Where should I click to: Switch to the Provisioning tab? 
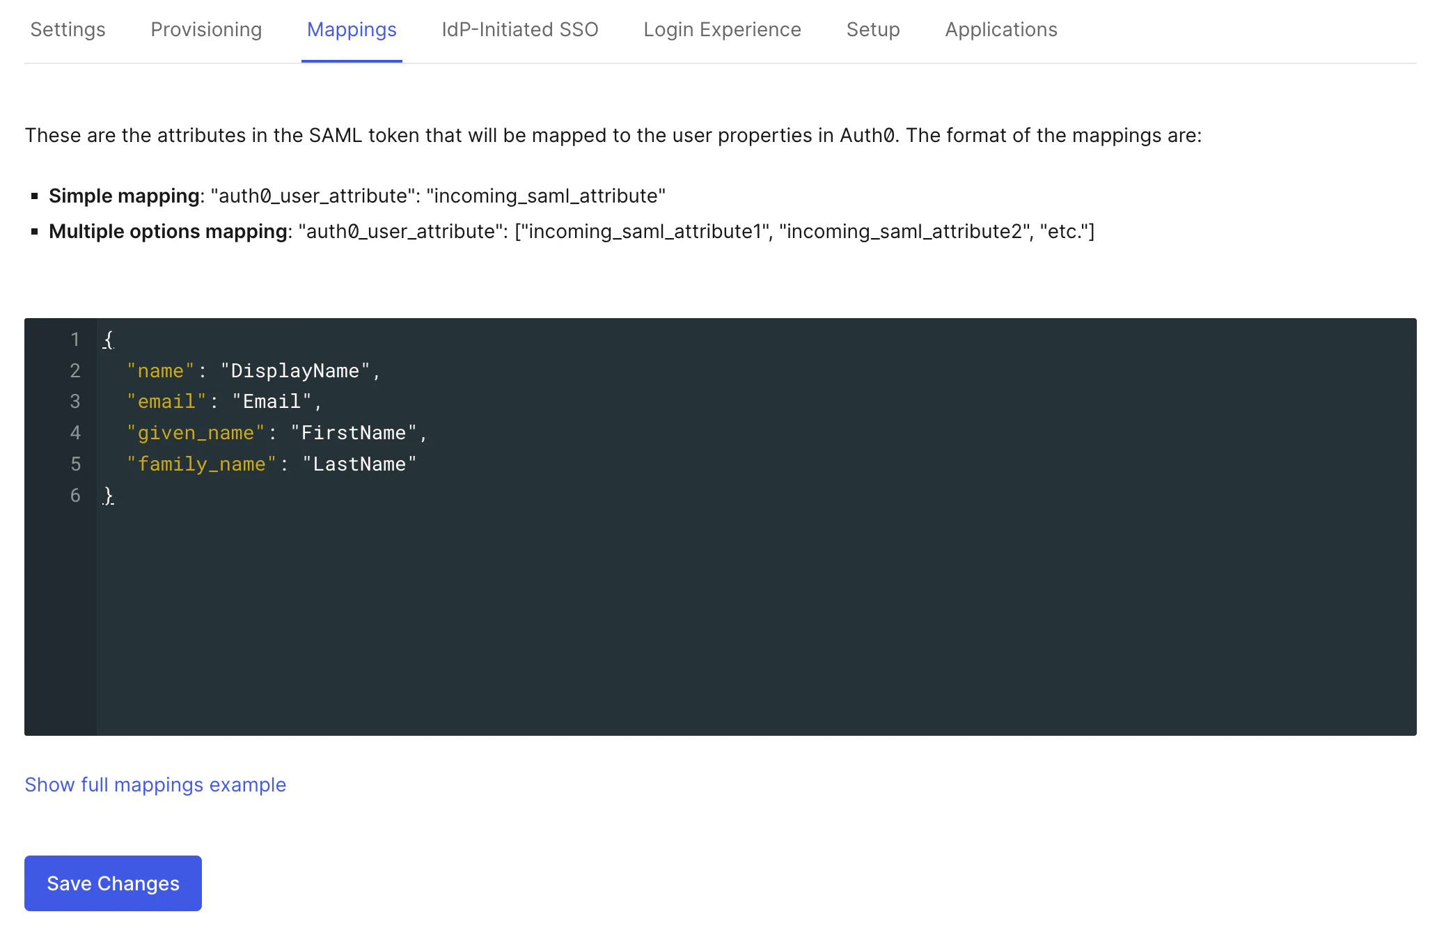206,29
